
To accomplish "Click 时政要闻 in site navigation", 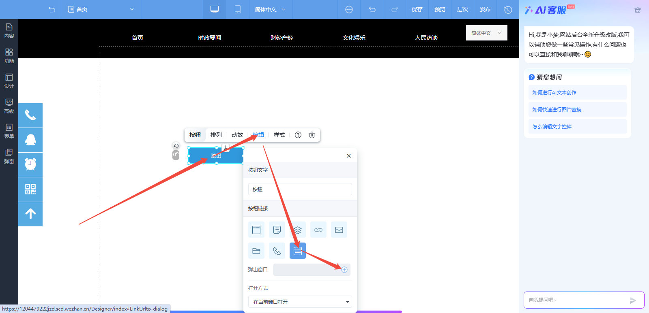I will click(x=210, y=38).
